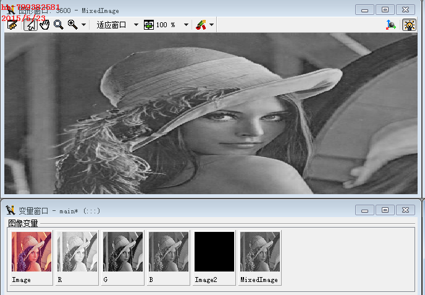Close the 变量窗口 variable window

405,210
